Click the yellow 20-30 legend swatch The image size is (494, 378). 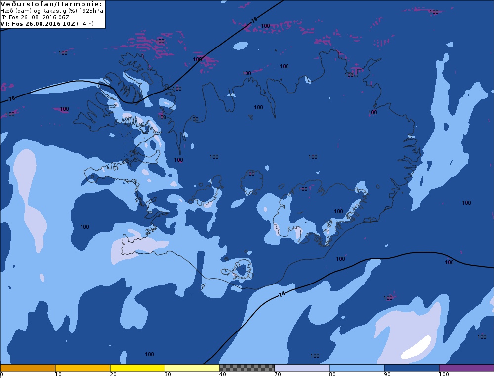click(137, 368)
